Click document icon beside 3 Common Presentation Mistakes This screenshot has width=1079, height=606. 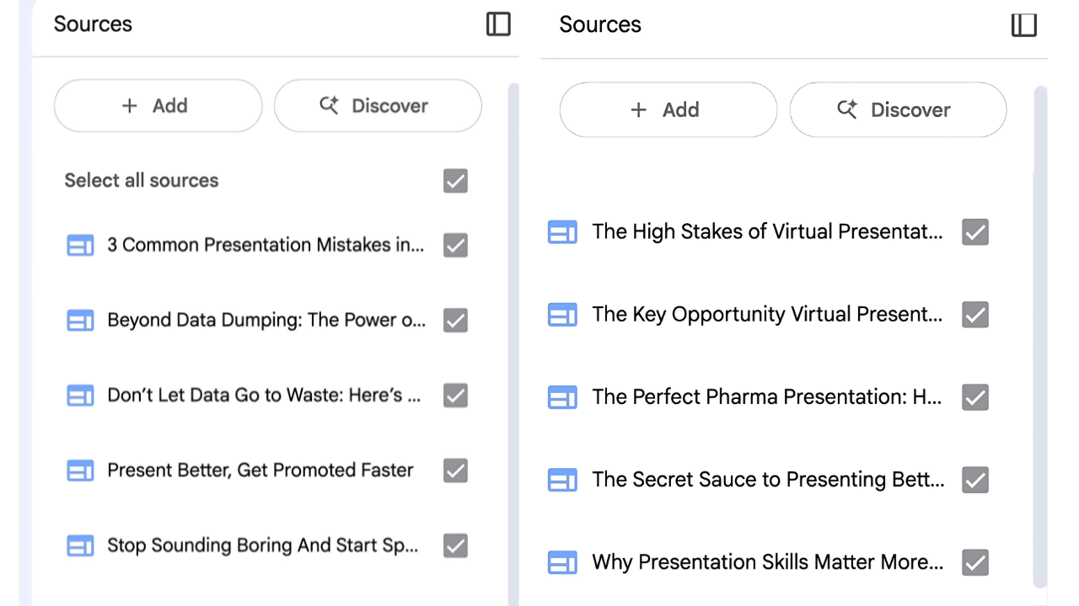click(x=80, y=246)
